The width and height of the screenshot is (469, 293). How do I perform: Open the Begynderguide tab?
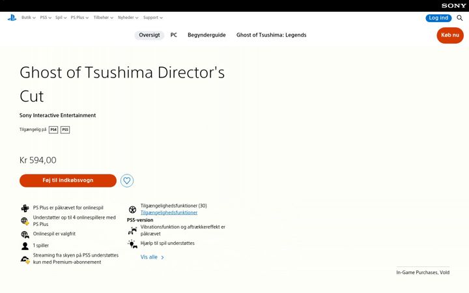click(x=206, y=35)
